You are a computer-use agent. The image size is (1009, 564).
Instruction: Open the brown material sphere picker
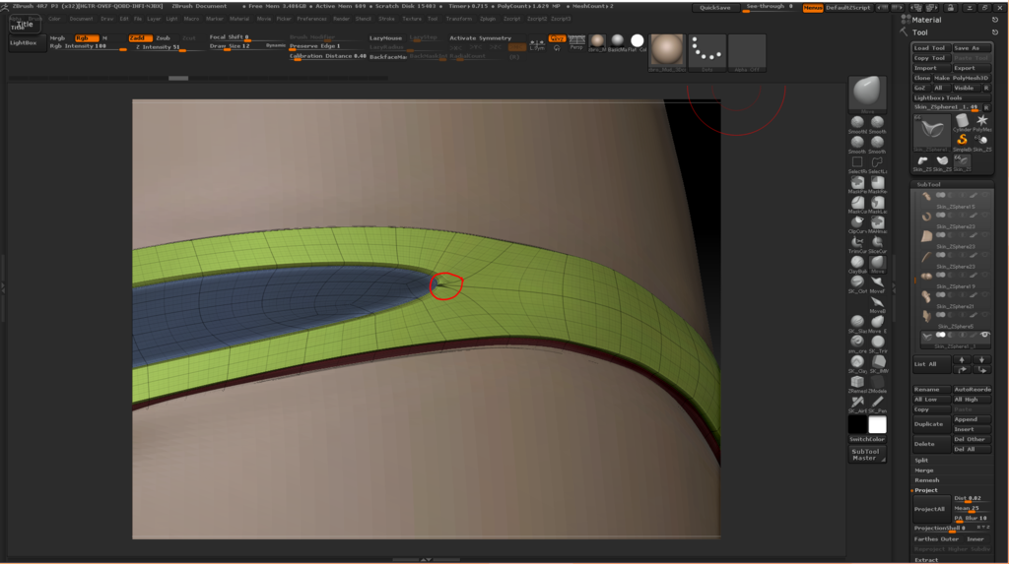(x=667, y=51)
